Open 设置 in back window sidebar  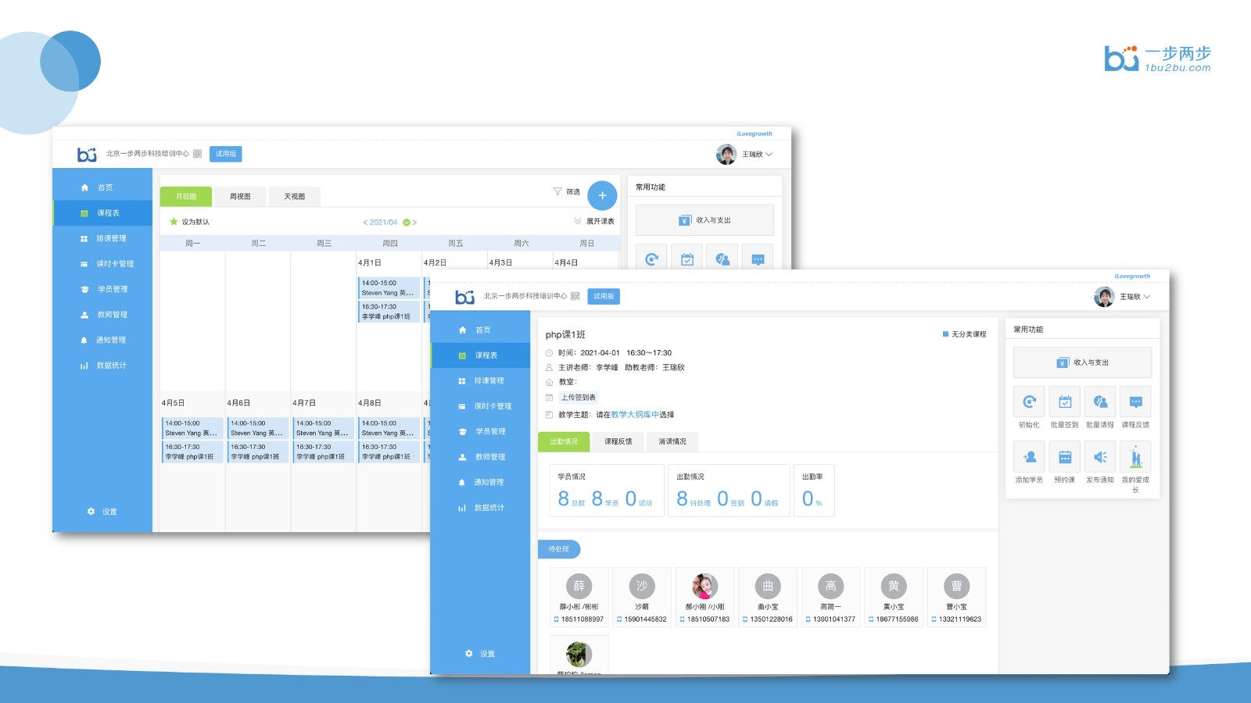click(102, 512)
